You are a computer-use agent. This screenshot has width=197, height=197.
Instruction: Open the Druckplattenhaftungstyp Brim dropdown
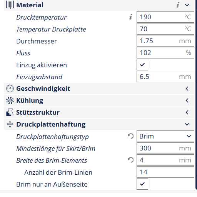pos(165,136)
